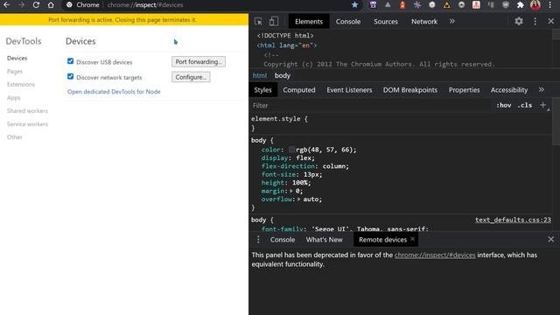This screenshot has width=560, height=315.
Task: Select the <html lang="en"> DOM node
Action: point(286,45)
